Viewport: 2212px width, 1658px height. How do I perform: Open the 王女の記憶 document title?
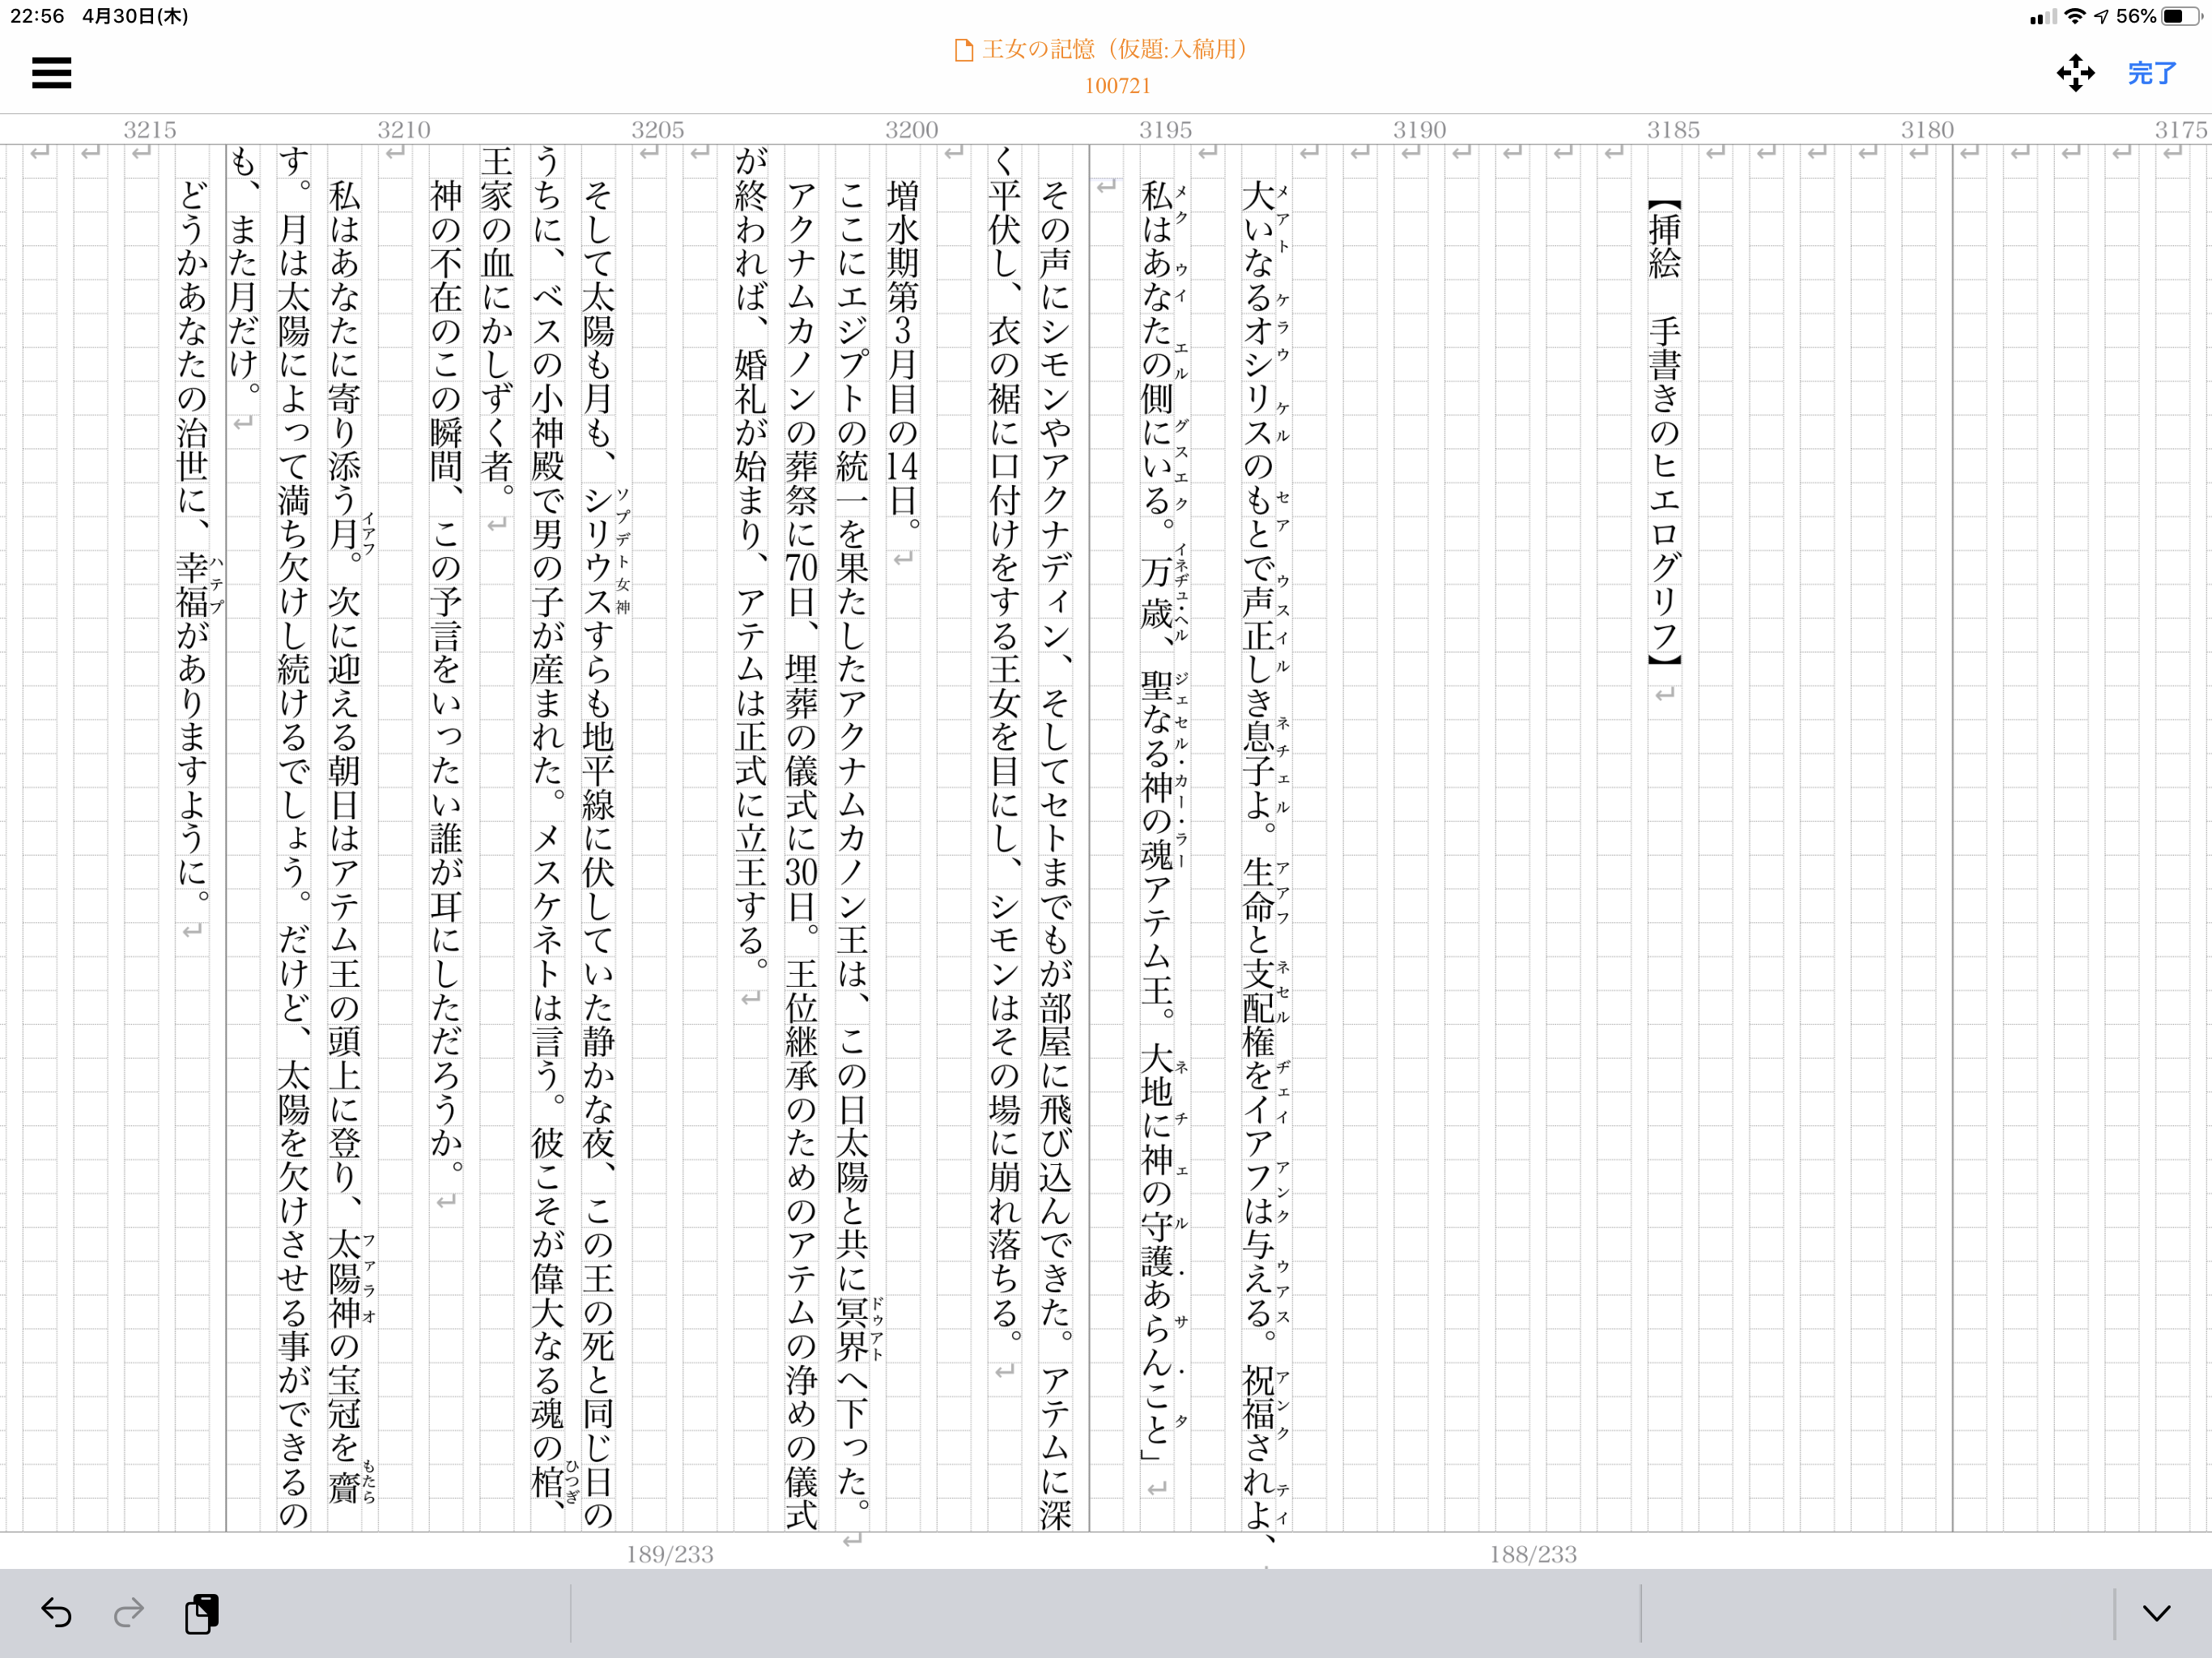1114,49
